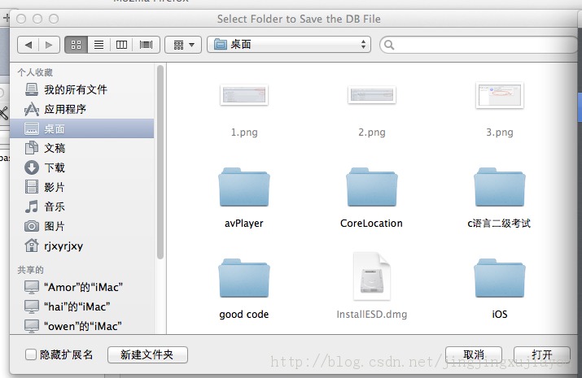Switch to column view mode
Viewport: 582px width, 378px height.
point(122,45)
